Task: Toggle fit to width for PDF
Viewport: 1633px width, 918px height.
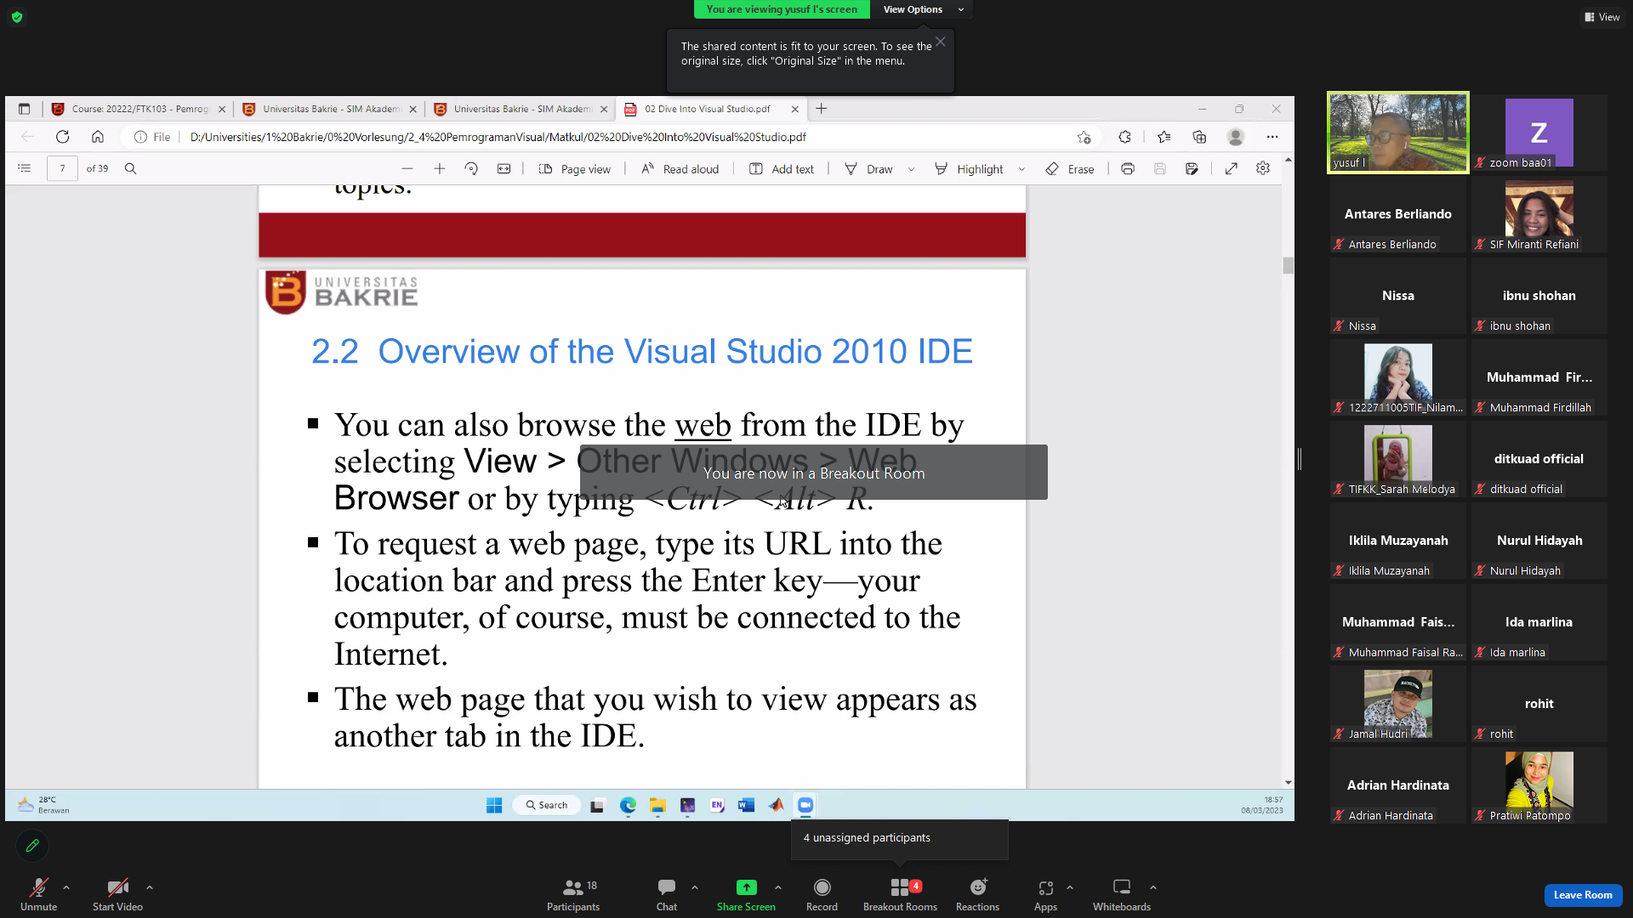Action: [504, 168]
